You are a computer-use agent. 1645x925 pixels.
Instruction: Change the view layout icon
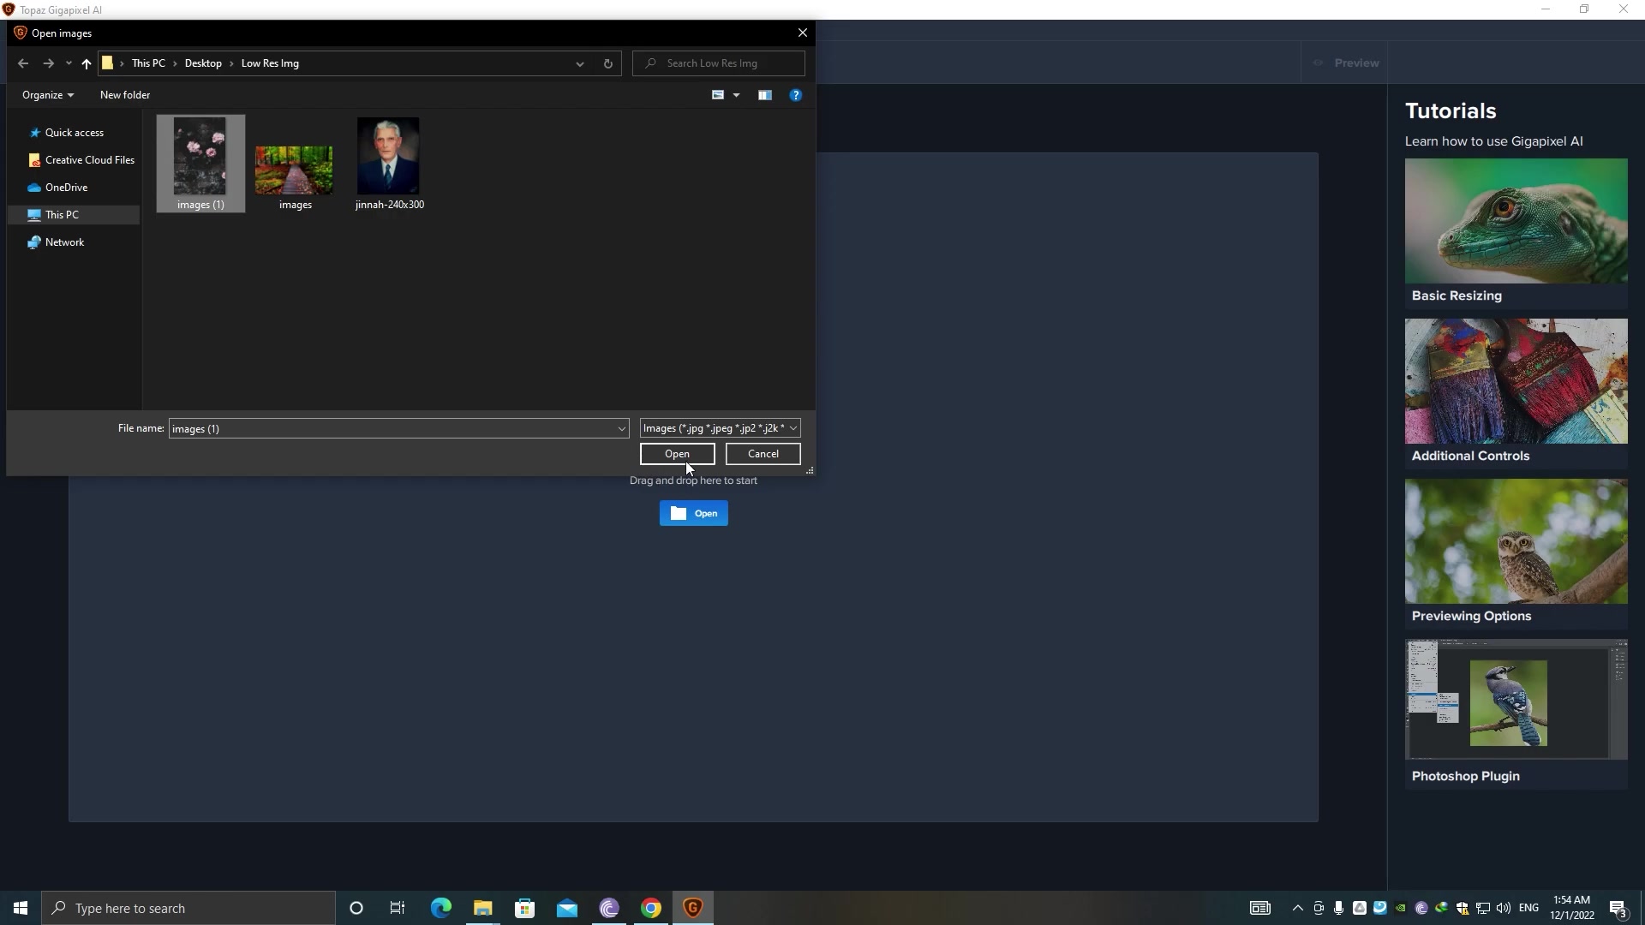click(x=718, y=95)
